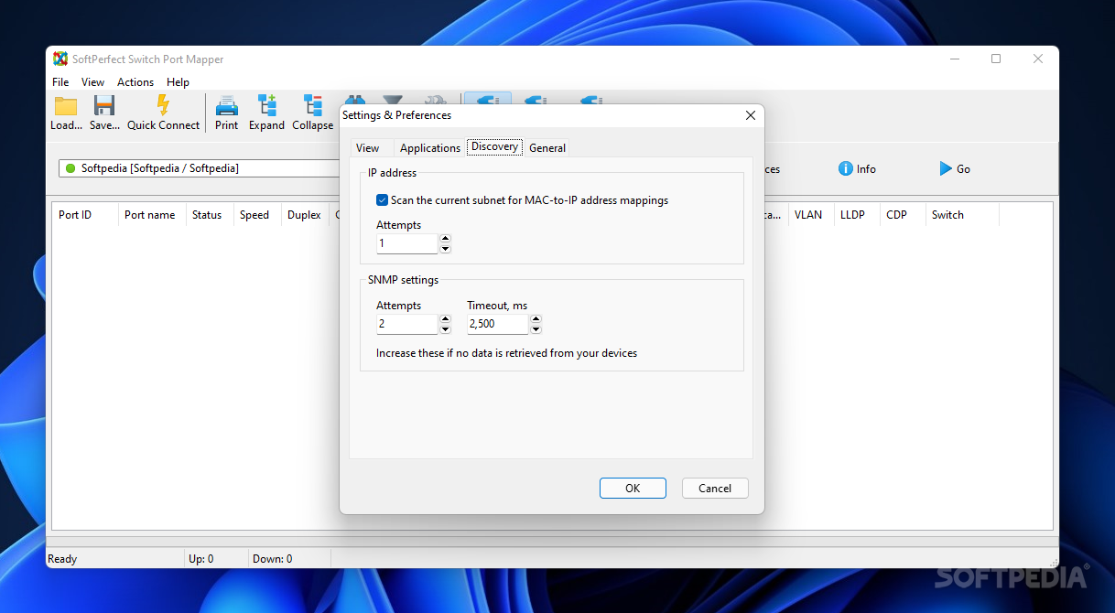Open the File menu

pyautogui.click(x=60, y=81)
